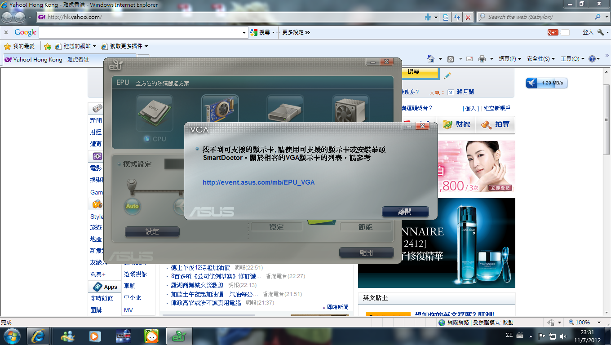Click the 1.29 MB/s speed widget
The height and width of the screenshot is (345, 611).
tap(547, 83)
